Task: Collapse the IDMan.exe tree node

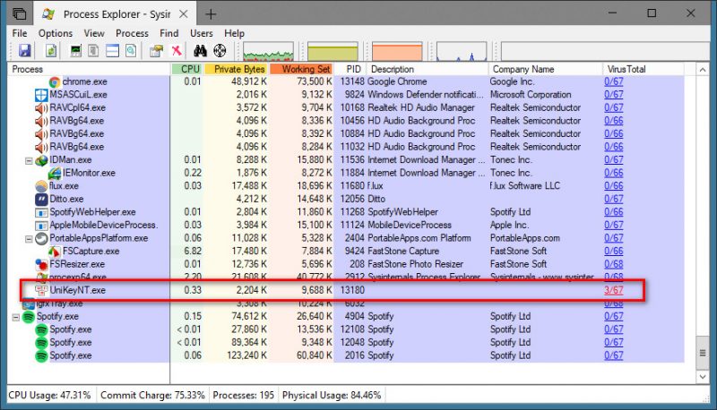Action: pos(29,161)
